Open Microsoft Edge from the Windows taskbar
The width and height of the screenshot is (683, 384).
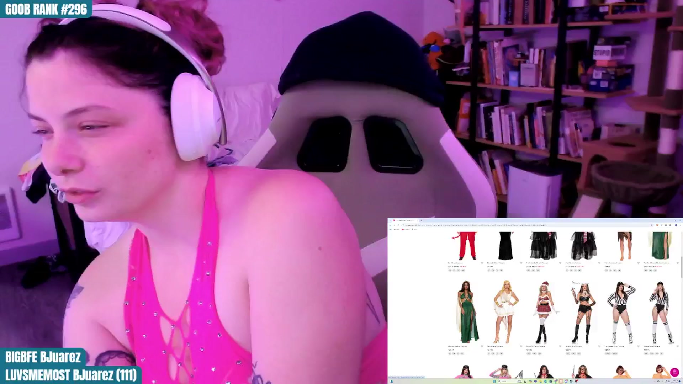click(545, 381)
